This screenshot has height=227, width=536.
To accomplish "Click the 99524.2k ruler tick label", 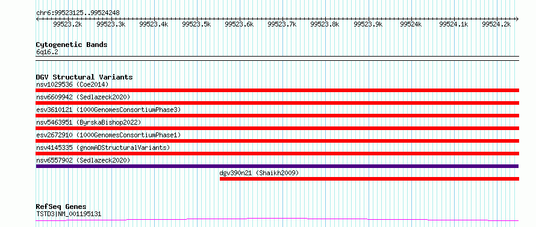I will 496,24.
